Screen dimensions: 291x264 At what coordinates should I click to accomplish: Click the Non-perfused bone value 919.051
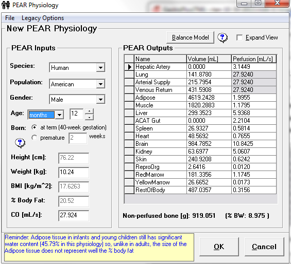coord(204,216)
